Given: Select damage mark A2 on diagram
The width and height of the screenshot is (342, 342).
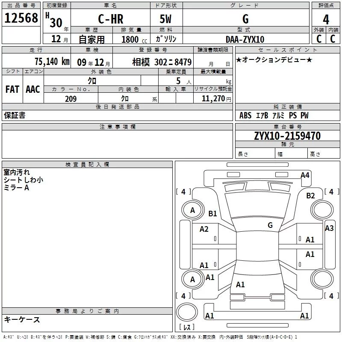Looking at the screenshot, I should click(x=204, y=229).
